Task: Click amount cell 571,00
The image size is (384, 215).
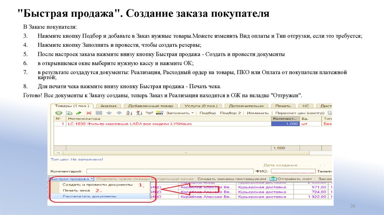Action: coord(312,187)
